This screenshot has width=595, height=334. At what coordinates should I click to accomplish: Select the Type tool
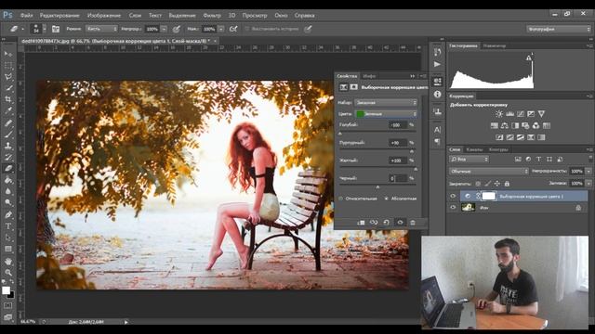pyautogui.click(x=8, y=226)
